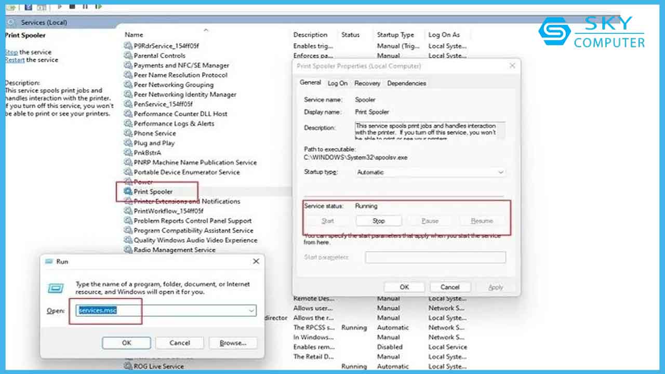Click the gear icon beside Phone Service
Image resolution: width=665 pixels, height=374 pixels.
coord(128,133)
